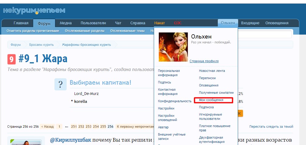Go to thread page 255
This screenshot has width=306, height=145.
tap(103, 126)
